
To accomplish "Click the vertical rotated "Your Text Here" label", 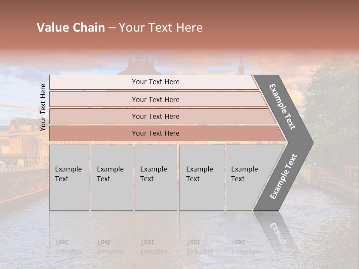I will point(43,108).
